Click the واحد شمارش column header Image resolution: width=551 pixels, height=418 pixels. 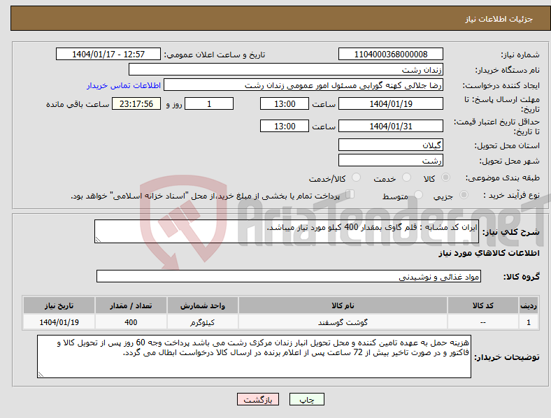[x=203, y=305]
